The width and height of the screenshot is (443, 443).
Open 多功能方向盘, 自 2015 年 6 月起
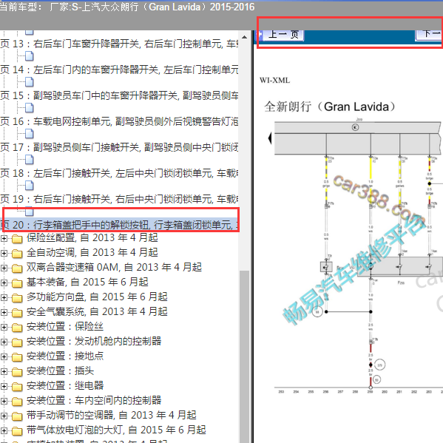coord(97,297)
